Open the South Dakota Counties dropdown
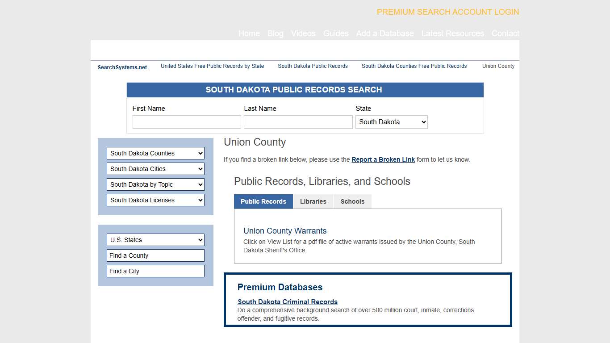610x343 pixels. (155, 153)
